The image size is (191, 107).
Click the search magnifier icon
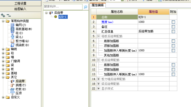(x=85, y=7)
